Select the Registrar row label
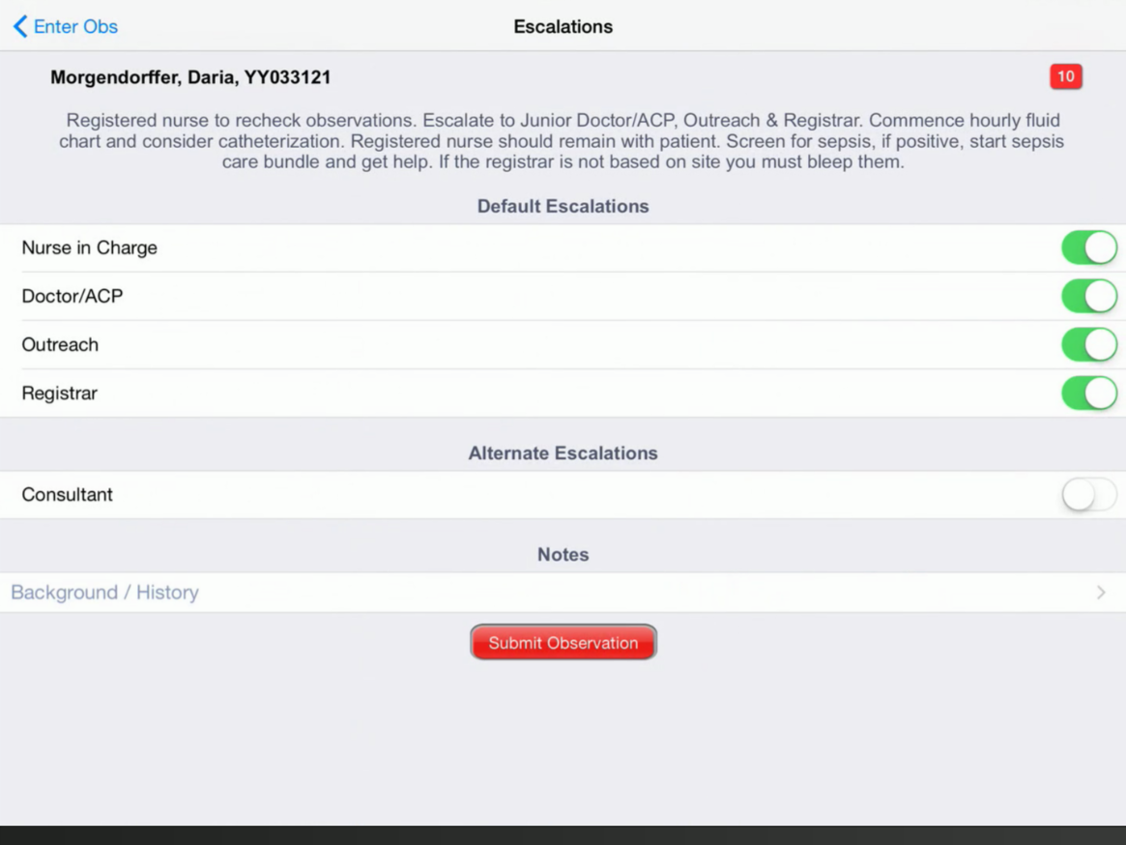Viewport: 1126px width, 845px height. 59,393
